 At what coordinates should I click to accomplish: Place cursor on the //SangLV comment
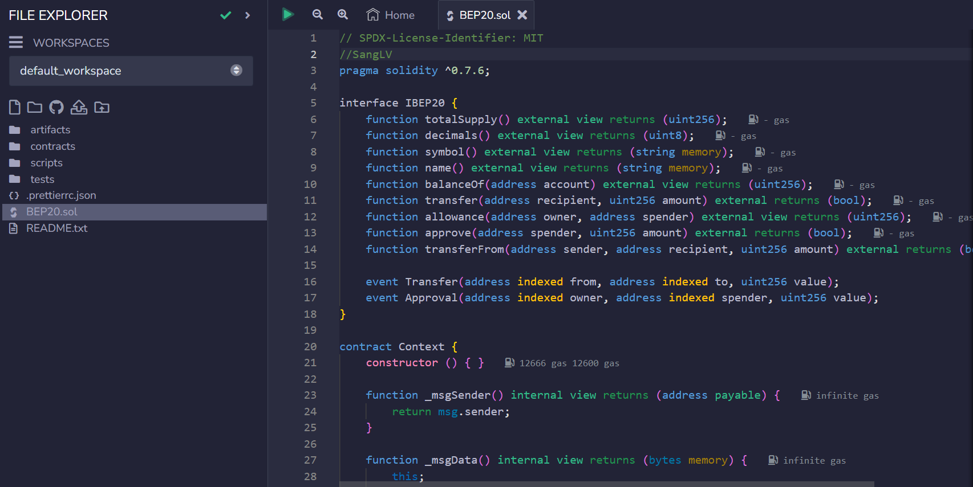366,55
